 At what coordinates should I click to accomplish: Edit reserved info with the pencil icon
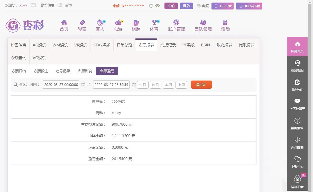pos(60,5)
